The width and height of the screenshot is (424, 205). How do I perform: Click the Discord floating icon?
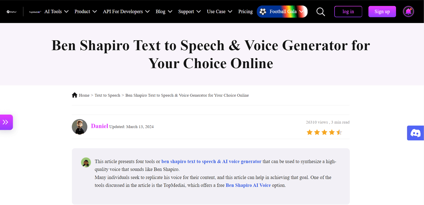click(415, 133)
